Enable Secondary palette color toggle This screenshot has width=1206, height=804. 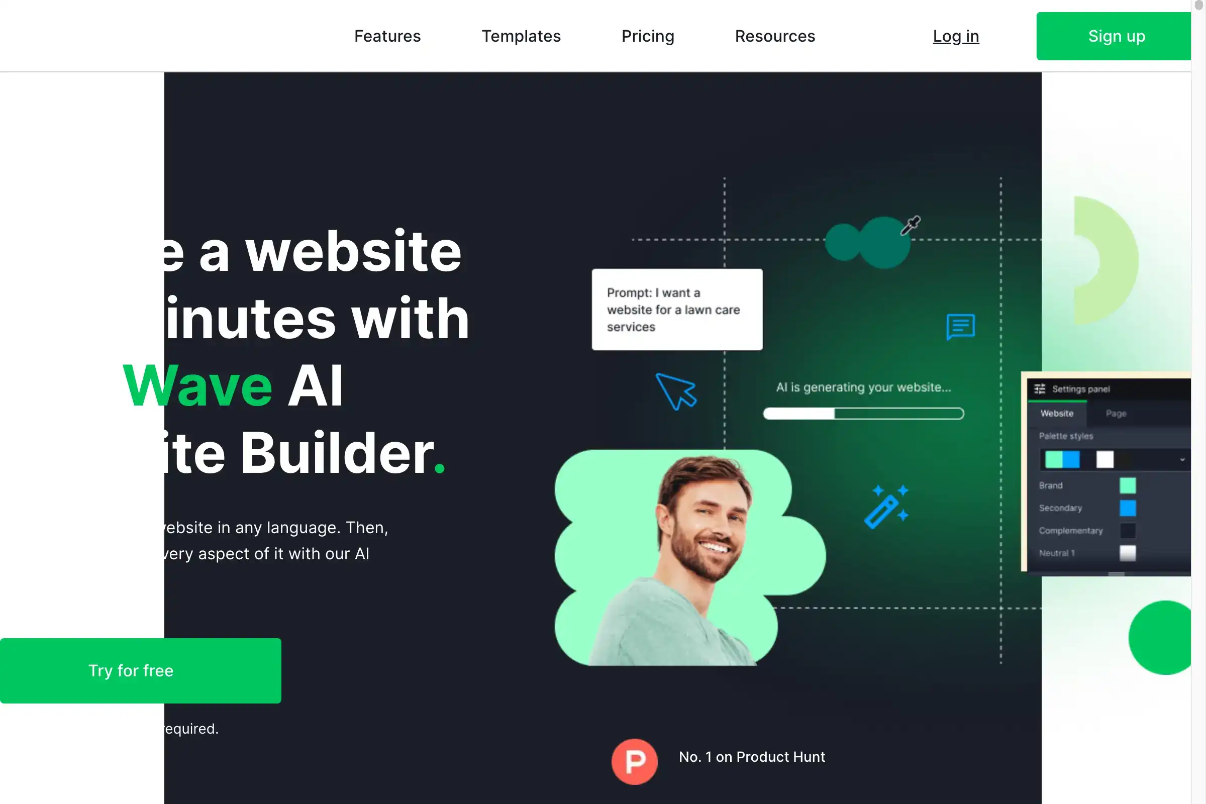tap(1128, 508)
